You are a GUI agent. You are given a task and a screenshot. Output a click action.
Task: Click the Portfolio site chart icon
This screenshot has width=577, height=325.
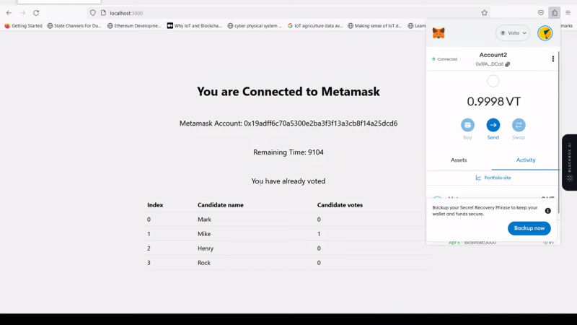478,178
